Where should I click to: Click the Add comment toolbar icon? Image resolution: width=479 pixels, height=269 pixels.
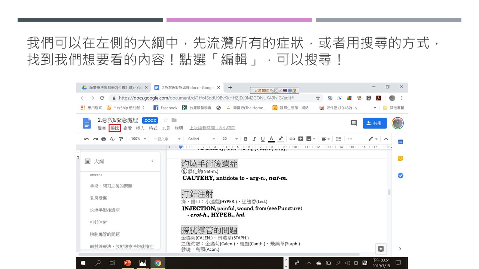[301, 139]
